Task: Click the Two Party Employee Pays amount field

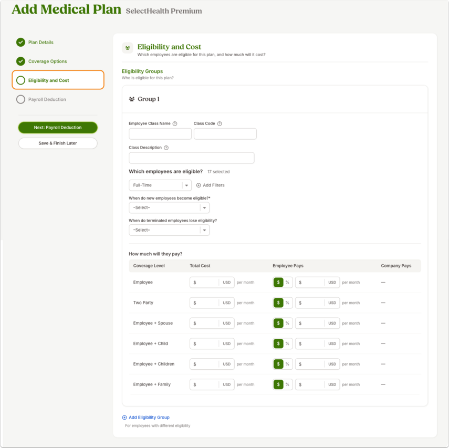Action: point(317,303)
